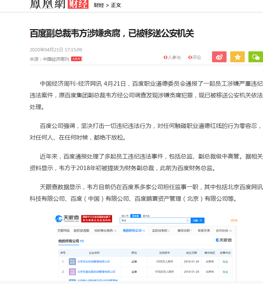Click the 股权穿透图 tab

[x=81, y=230]
